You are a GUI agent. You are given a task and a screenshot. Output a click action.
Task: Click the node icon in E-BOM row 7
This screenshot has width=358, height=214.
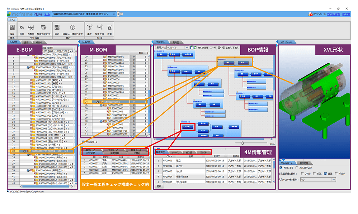[x=28, y=67]
